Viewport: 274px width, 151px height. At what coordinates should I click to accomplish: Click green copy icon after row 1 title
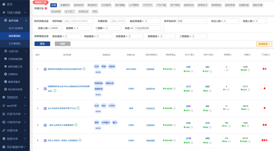(84, 69)
